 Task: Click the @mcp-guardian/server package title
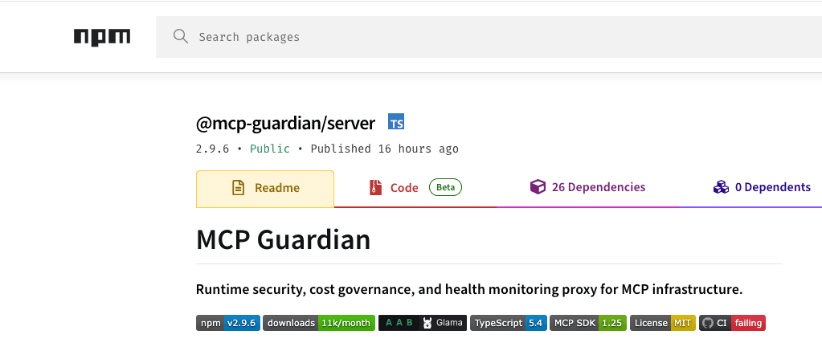coord(286,124)
